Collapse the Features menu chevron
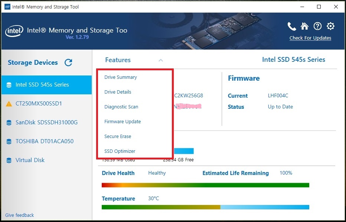346x222 pixels. (x=161, y=60)
